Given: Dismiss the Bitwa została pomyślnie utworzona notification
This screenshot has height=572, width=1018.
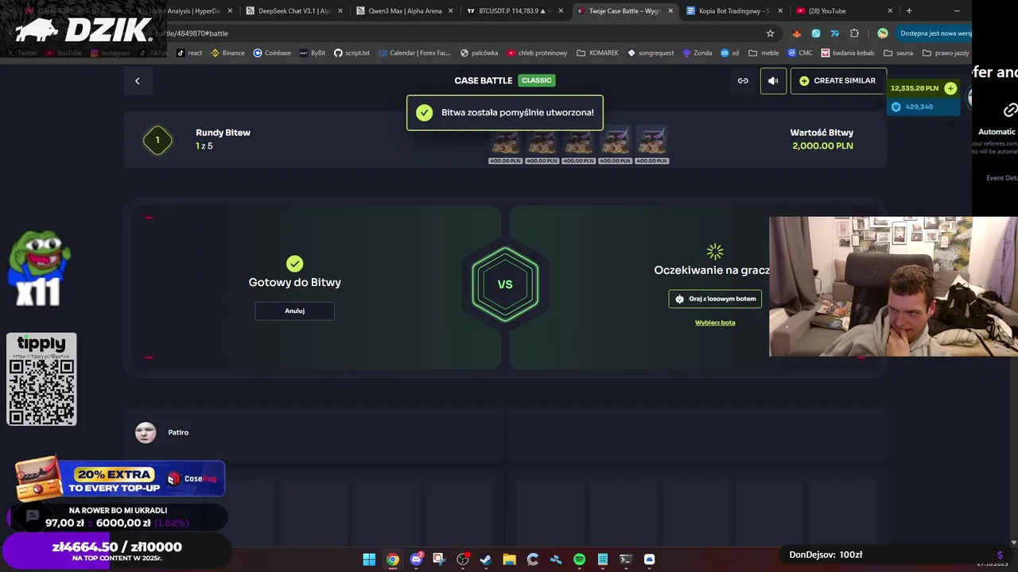Looking at the screenshot, I should point(505,113).
